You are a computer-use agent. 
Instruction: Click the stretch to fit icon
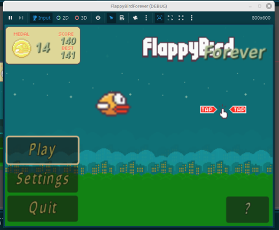click(x=181, y=18)
